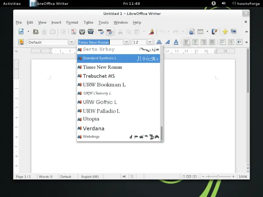Open the Table menu

point(88,22)
